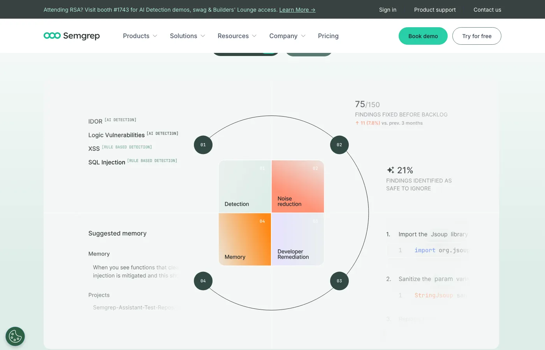The image size is (545, 350).
Task: Open the Resources dropdown
Action: pos(233,36)
